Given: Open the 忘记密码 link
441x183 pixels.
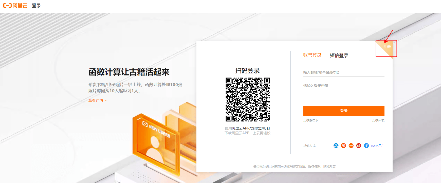Looking at the screenshot, I should tap(378, 121).
